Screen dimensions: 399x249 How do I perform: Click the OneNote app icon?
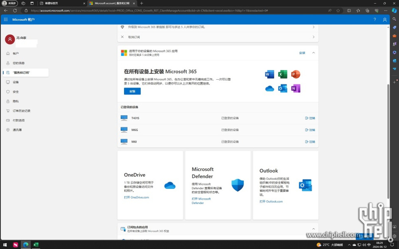pos(296,89)
